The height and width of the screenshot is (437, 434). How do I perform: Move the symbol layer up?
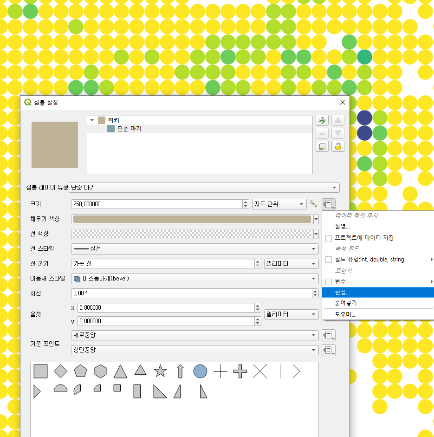(338, 120)
